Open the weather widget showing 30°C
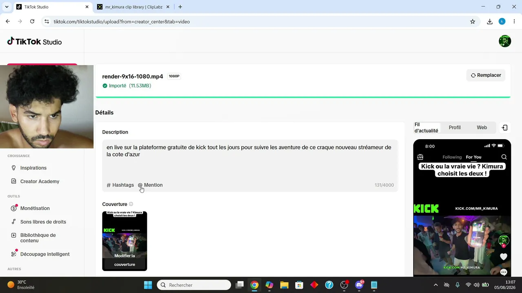Screen dimensions: 522x293 pos(21,285)
